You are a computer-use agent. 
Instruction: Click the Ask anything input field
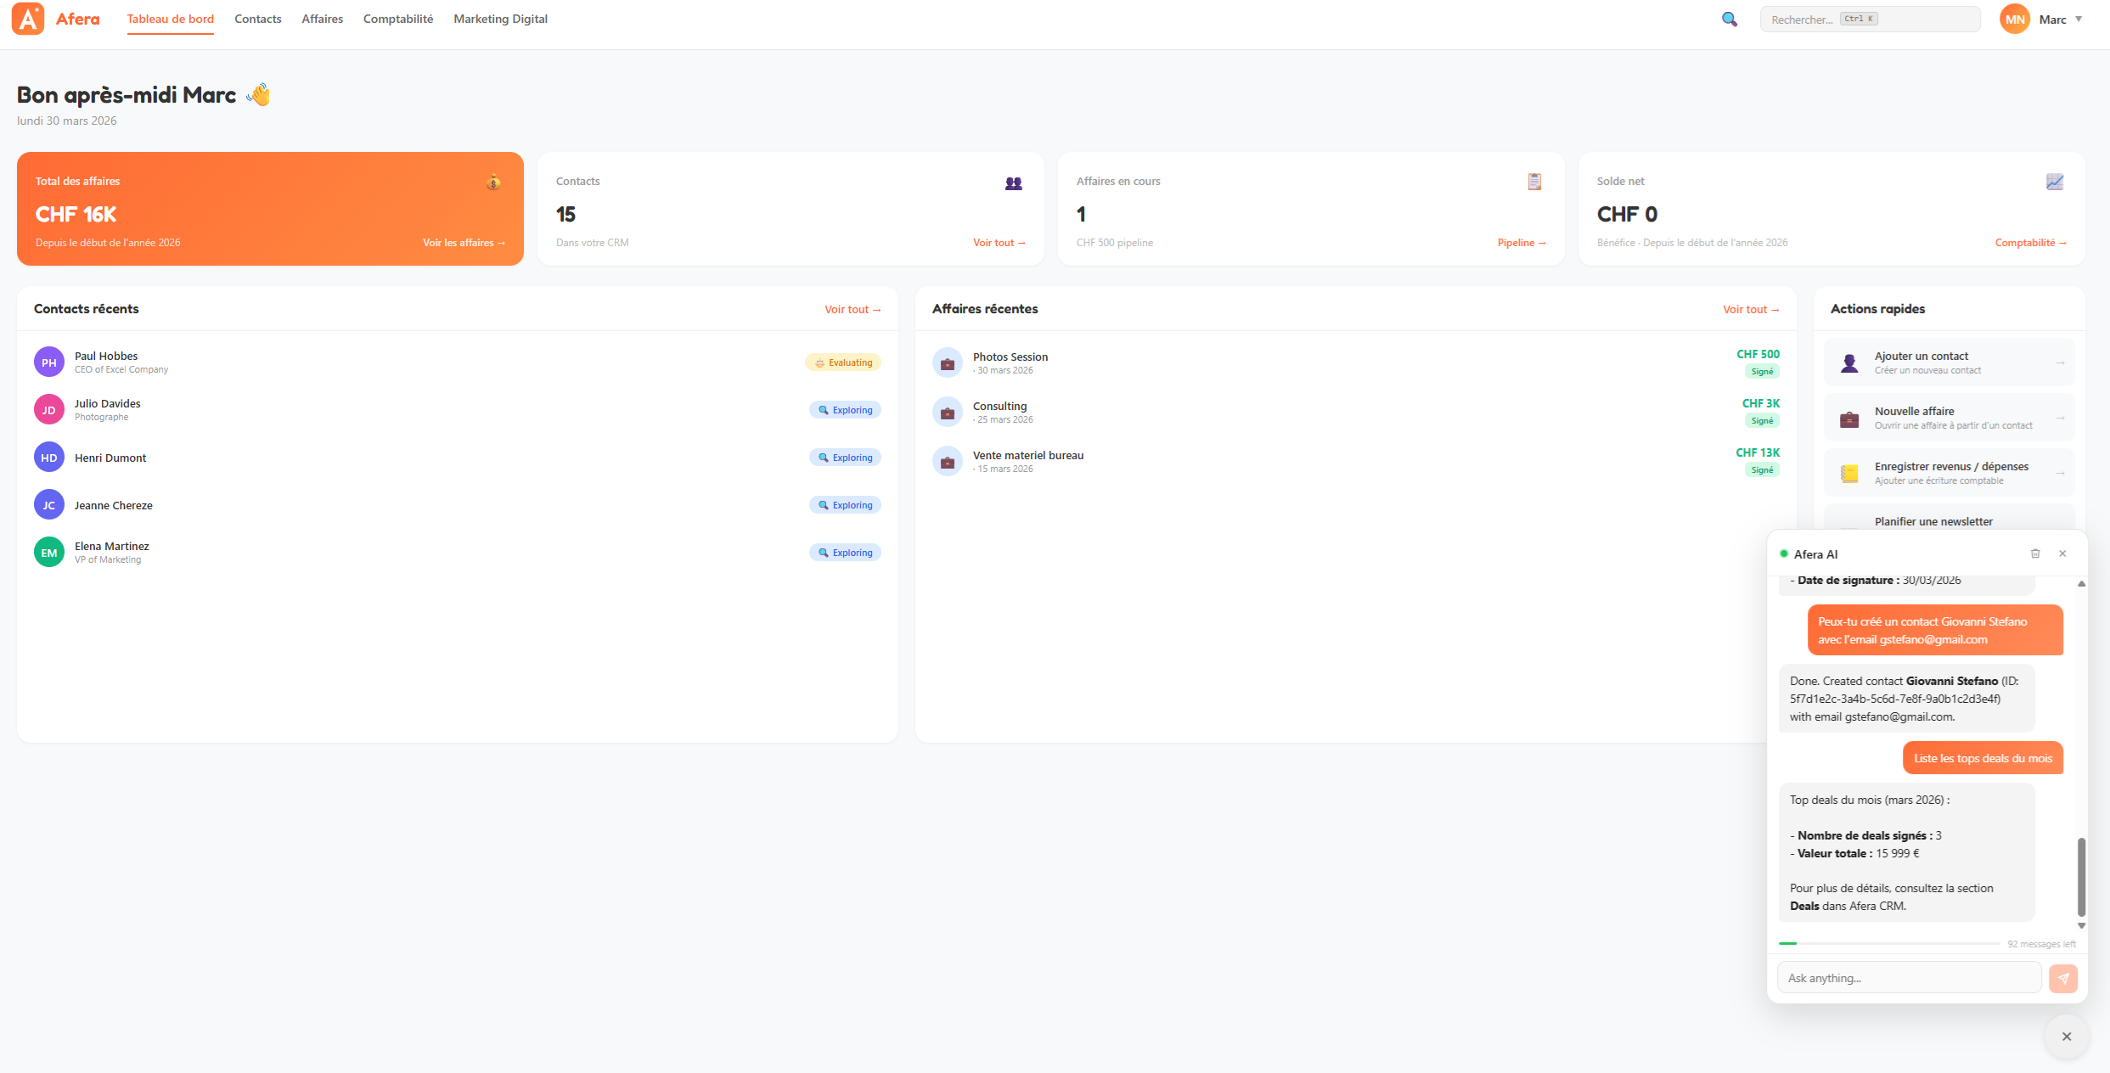1907,978
